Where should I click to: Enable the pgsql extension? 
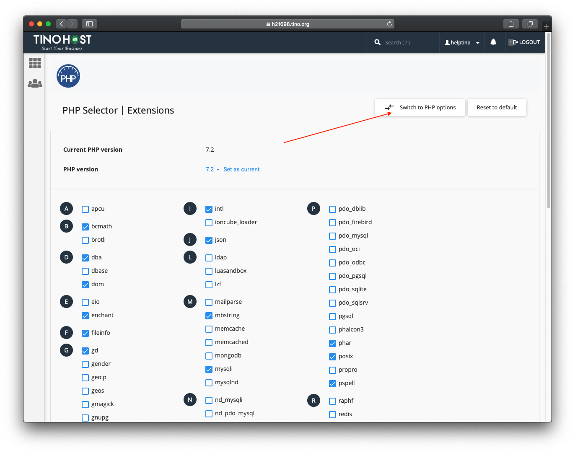pyautogui.click(x=332, y=316)
